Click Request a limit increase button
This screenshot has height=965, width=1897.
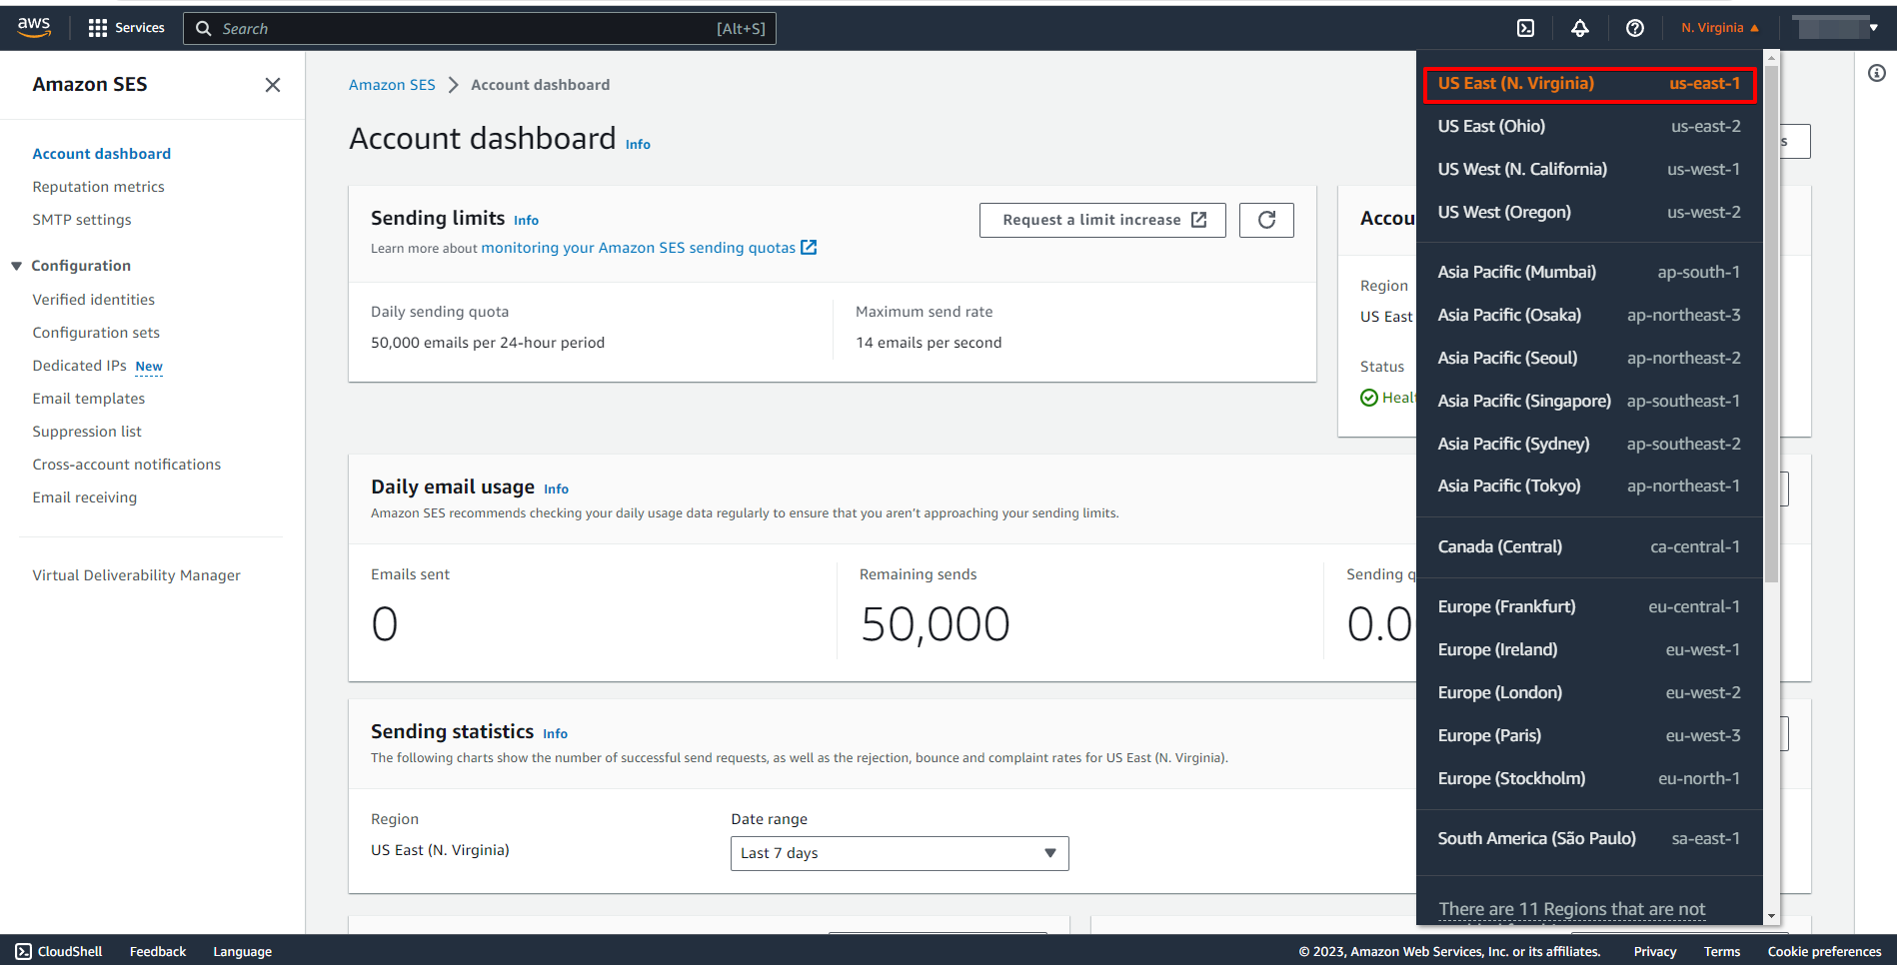coord(1102,220)
